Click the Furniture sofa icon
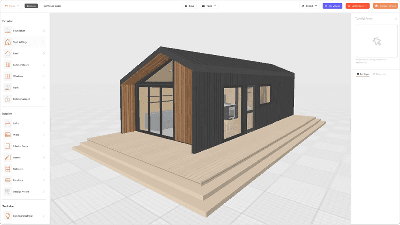400x225 pixels. (8, 180)
